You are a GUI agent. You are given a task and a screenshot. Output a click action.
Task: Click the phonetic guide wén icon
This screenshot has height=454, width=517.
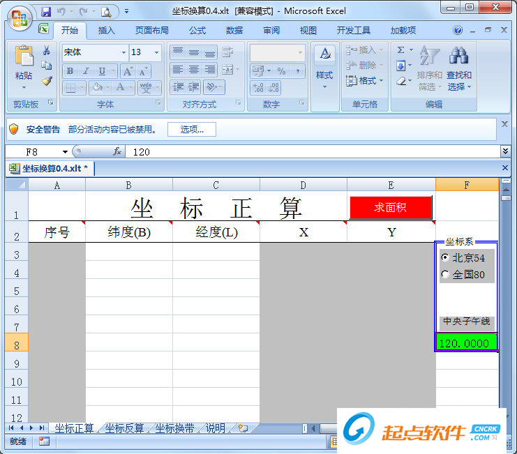[146, 88]
